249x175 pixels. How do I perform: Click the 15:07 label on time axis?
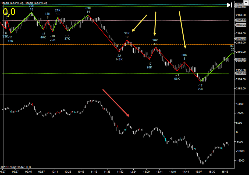click(199, 171)
